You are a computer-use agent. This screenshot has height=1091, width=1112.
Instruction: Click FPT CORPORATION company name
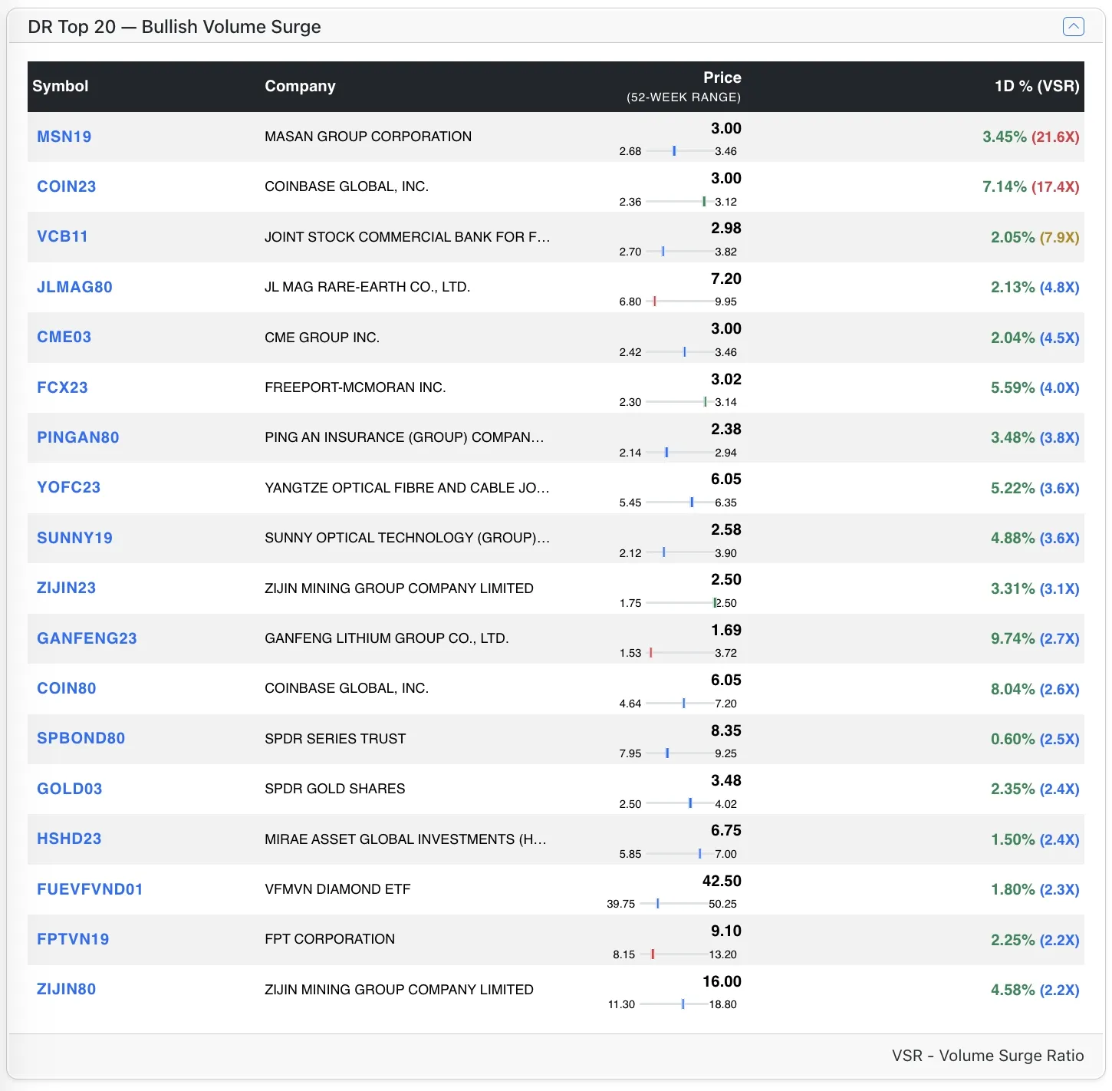pyautogui.click(x=330, y=939)
